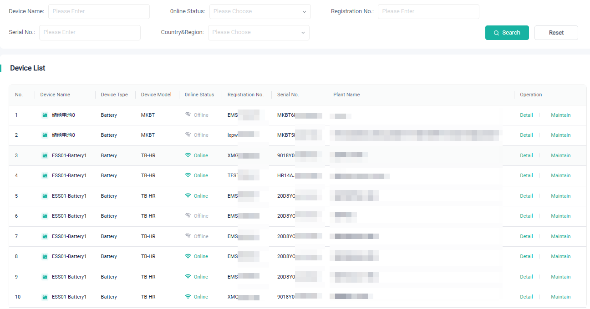The width and height of the screenshot is (590, 309).
Task: Click the Device List heading
Action: (x=28, y=68)
